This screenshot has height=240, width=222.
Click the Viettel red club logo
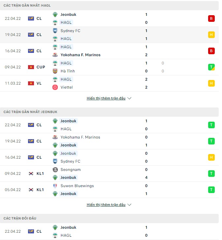tap(55, 87)
